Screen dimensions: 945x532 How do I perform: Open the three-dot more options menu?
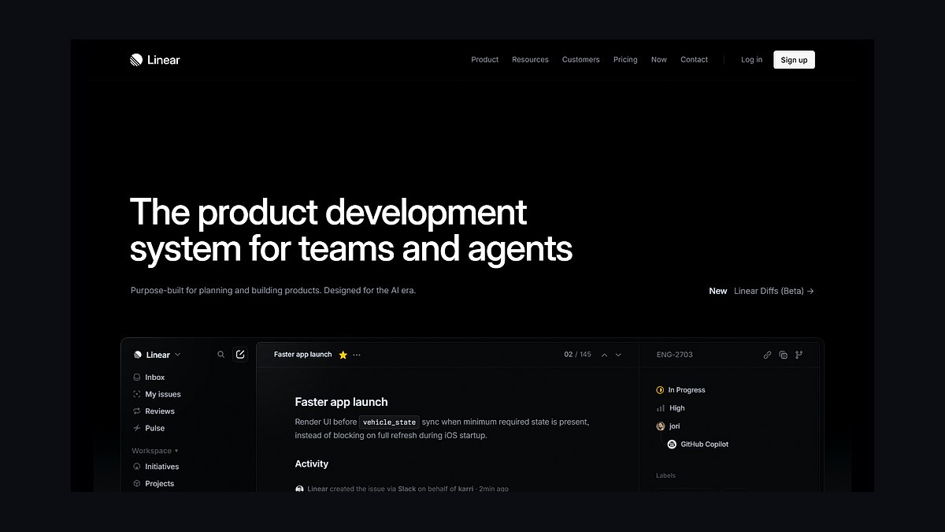[x=357, y=355]
